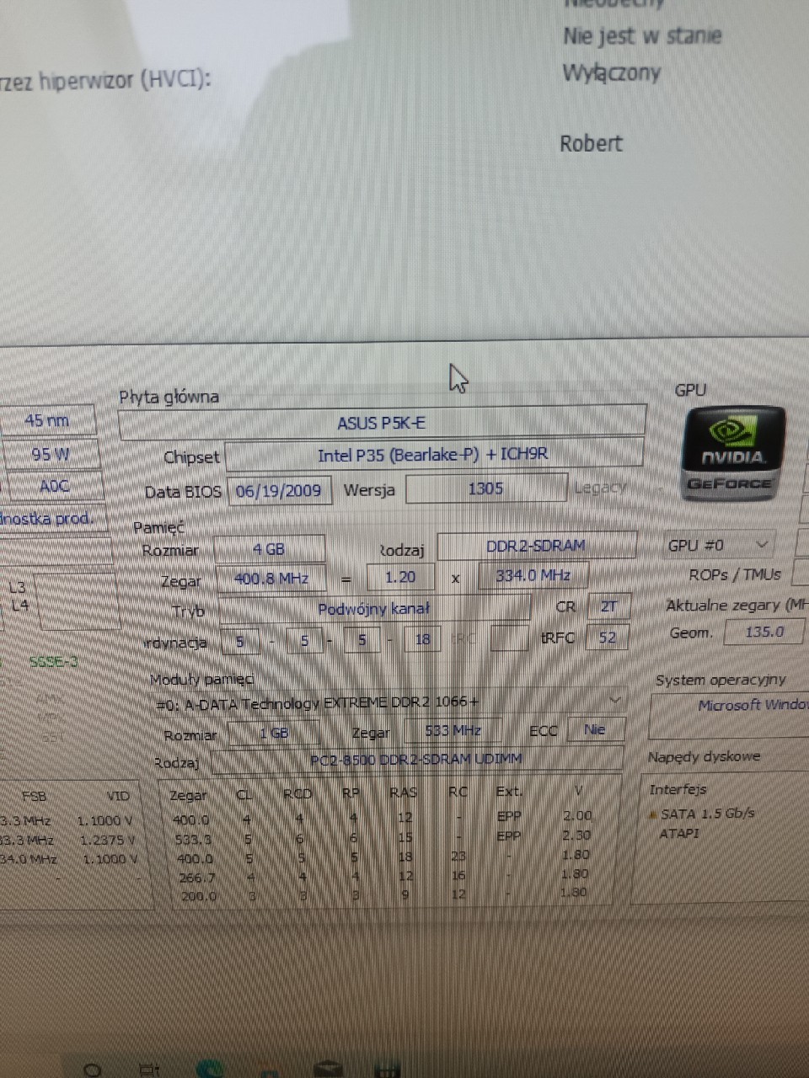809x1078 pixels.
Task: Select the SSSE-3 feature label
Action: [x=53, y=662]
